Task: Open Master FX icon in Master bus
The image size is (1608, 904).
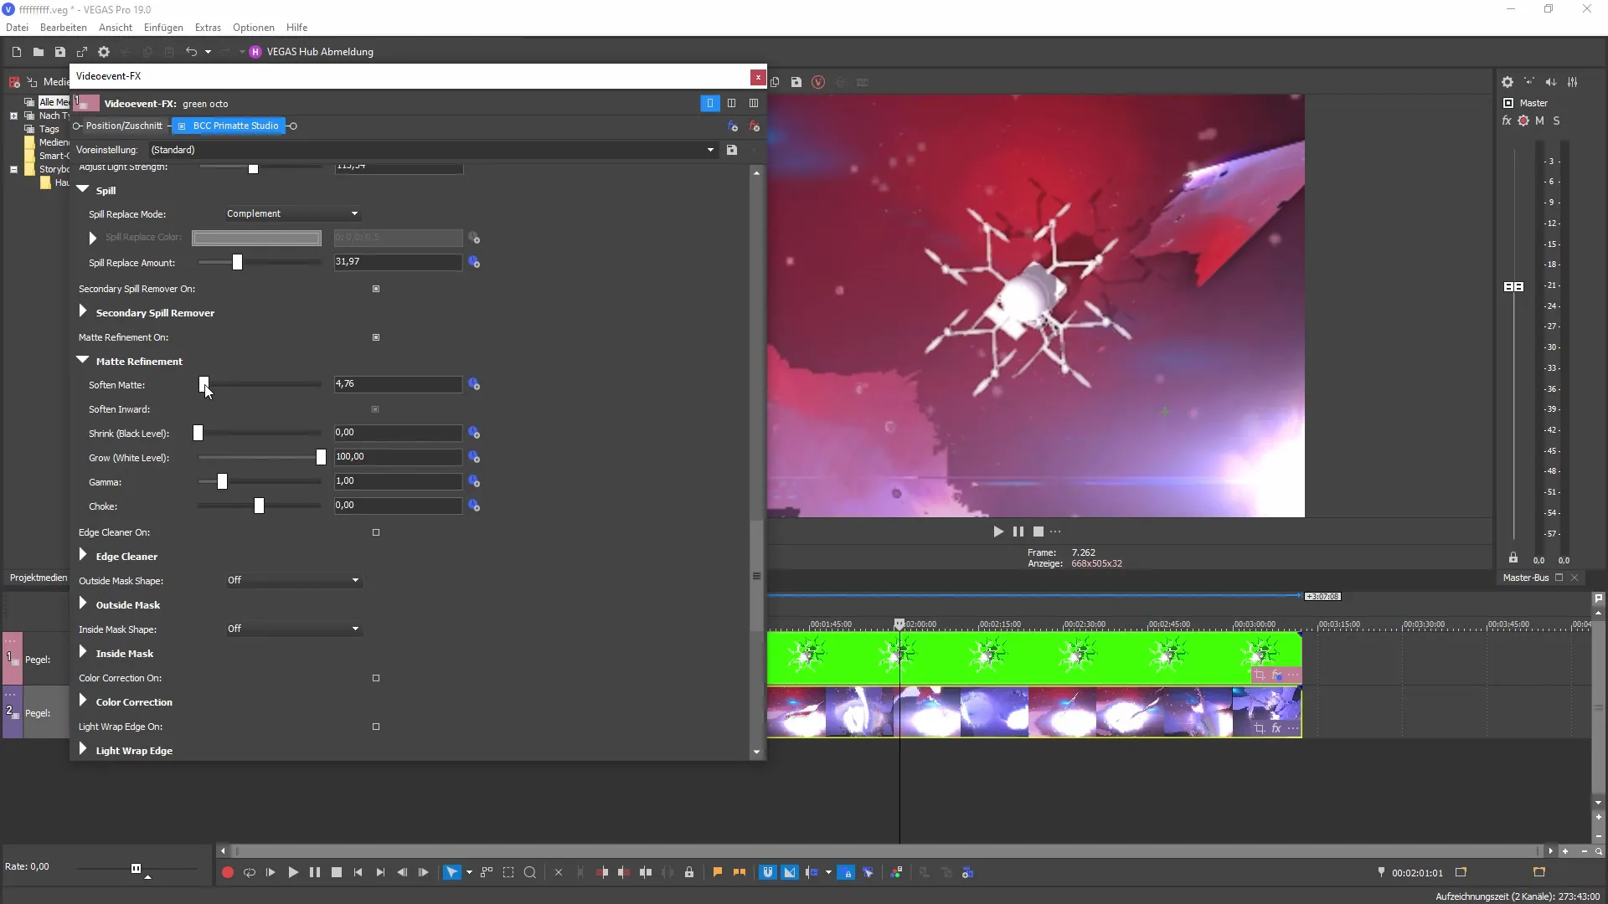Action: (x=1507, y=121)
